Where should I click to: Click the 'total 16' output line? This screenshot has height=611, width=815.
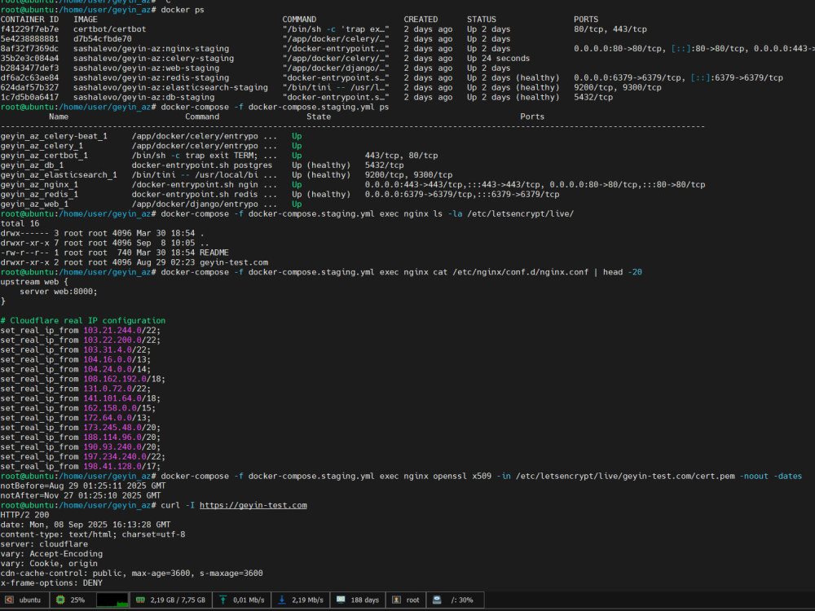(x=20, y=223)
